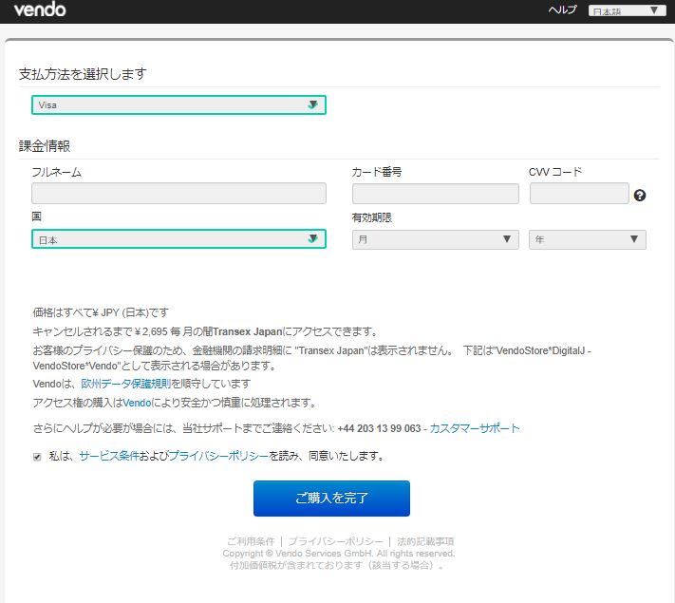Focus the カード番号 card number field
The width and height of the screenshot is (675, 603).
tap(435, 194)
